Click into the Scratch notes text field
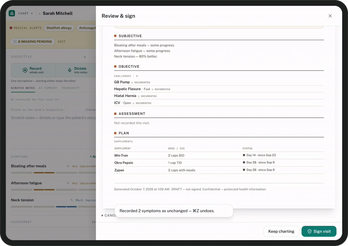 click(x=53, y=118)
